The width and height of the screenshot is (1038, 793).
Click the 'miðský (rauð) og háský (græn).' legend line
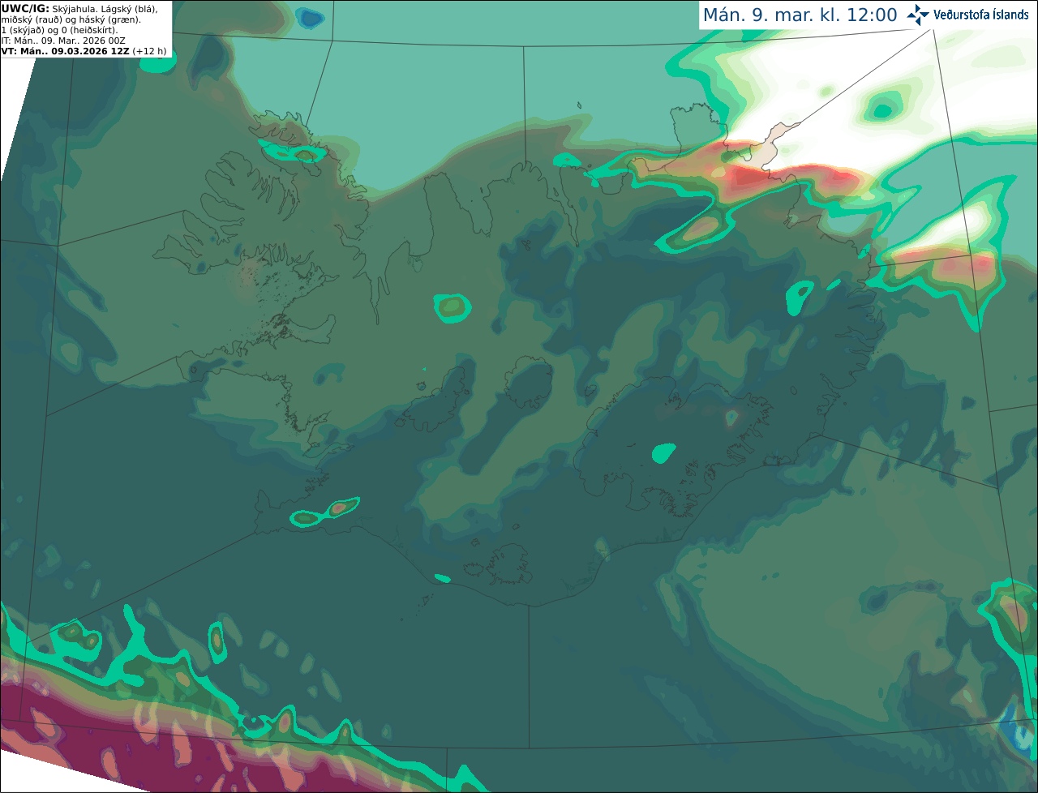coord(71,19)
